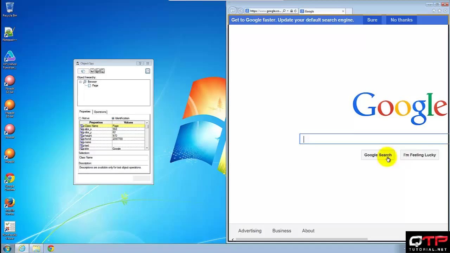Click the value 2097798 in Values column

117,139
